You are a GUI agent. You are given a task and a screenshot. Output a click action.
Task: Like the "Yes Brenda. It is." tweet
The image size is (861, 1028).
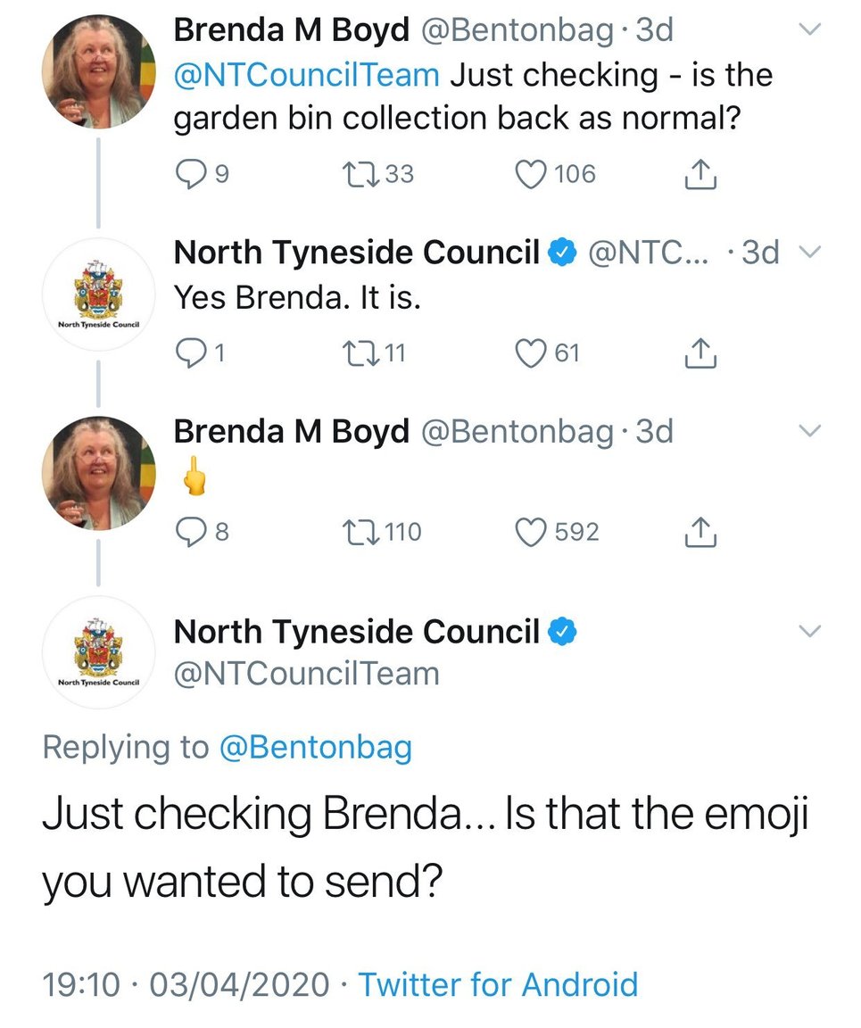(531, 354)
